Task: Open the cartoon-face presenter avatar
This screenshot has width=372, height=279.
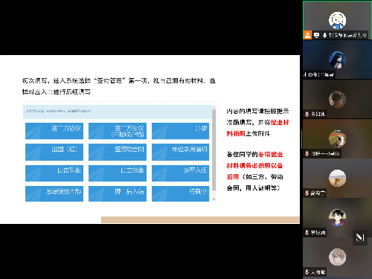Action: coord(337,20)
